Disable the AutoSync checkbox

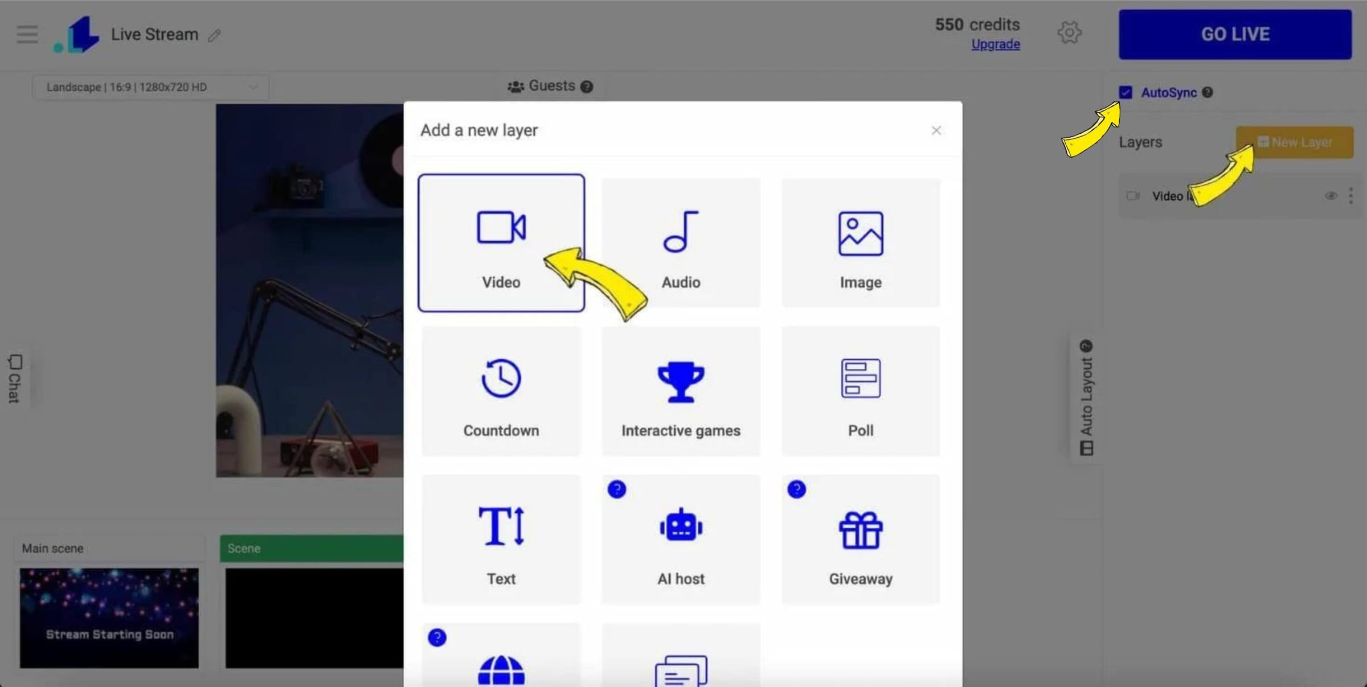1125,92
